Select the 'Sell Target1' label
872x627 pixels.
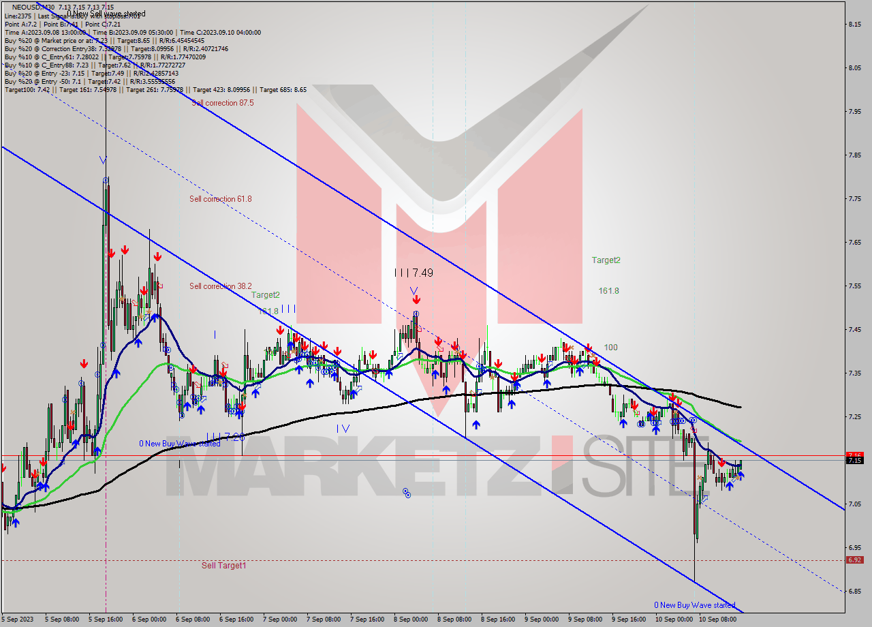point(224,566)
